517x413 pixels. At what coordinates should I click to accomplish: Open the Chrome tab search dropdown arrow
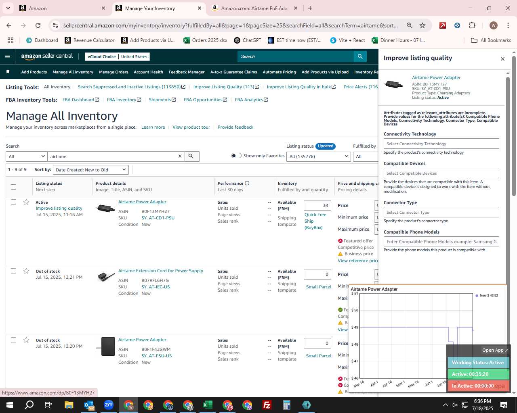8,8
